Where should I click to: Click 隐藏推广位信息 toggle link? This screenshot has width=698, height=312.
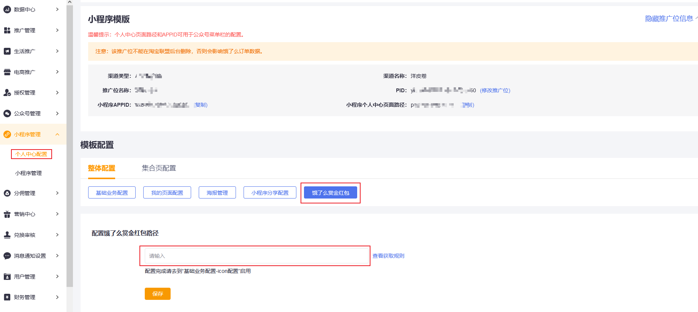click(x=669, y=19)
